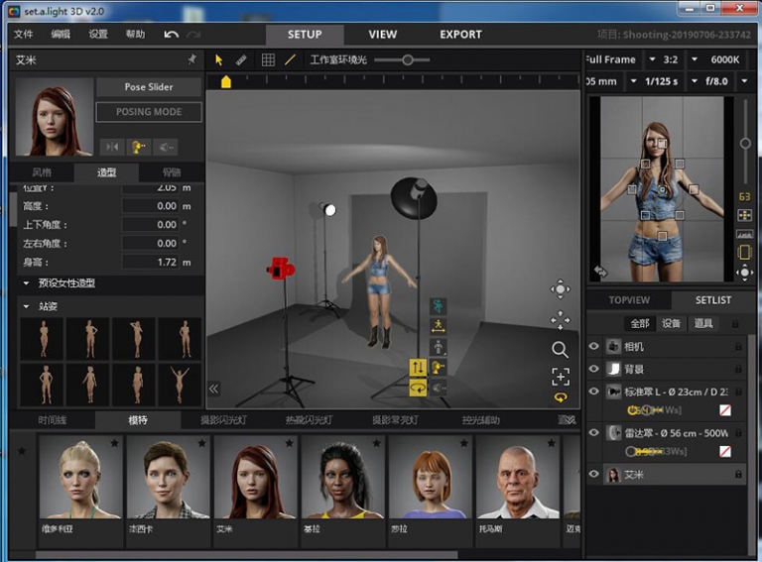This screenshot has height=562, width=762.
Task: Open the 风格 tab
Action: click(43, 171)
